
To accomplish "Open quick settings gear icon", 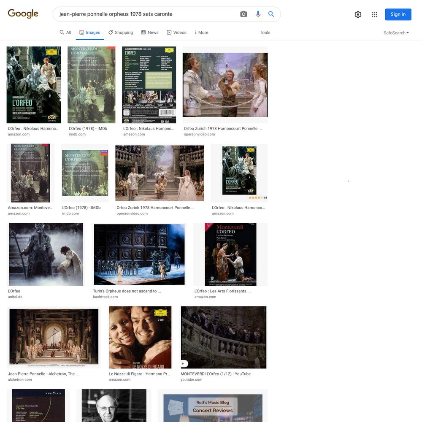I will 358,14.
